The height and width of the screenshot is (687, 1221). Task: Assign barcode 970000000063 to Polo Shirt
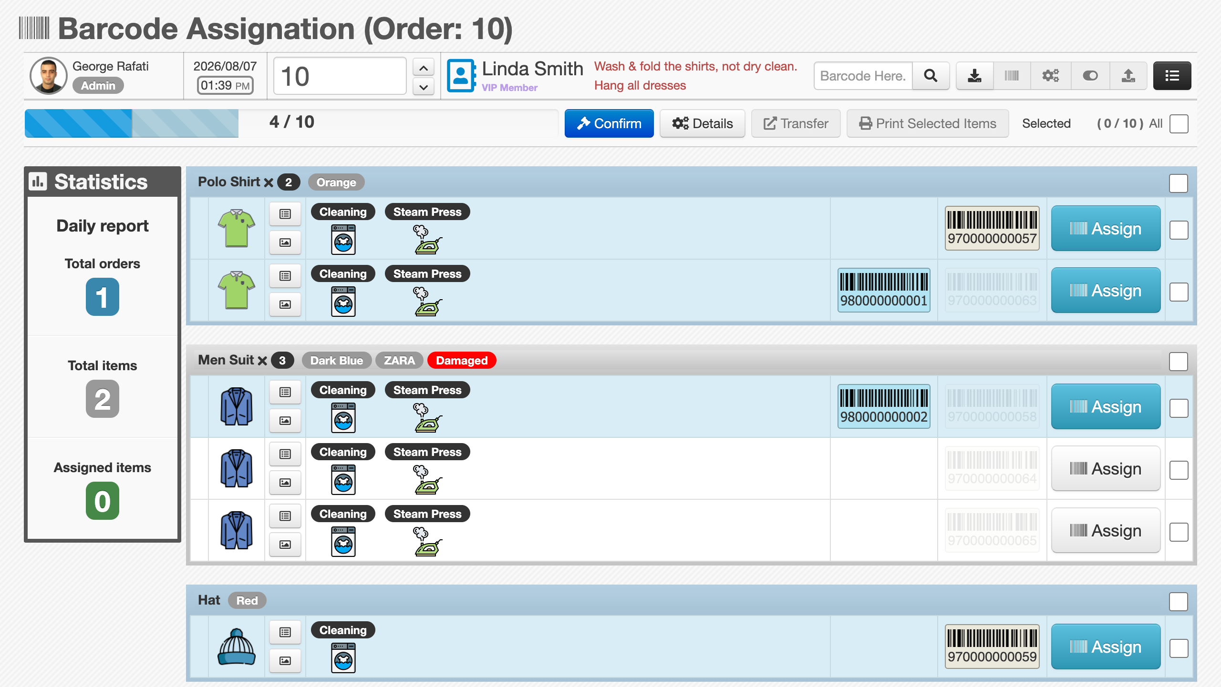(x=1106, y=290)
